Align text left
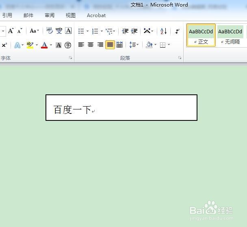The width and height of the screenshot is (247, 227). [81, 45]
